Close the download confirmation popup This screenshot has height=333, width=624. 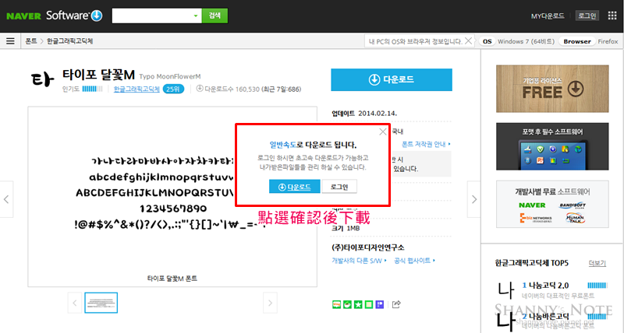[383, 131]
